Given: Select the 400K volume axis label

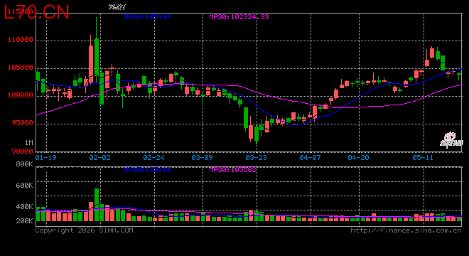Looking at the screenshot, I should pos(25,207).
